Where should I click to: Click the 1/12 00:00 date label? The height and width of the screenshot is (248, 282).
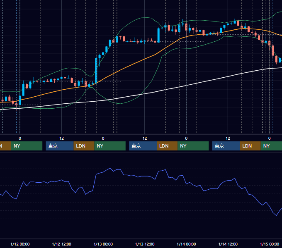click(20, 244)
